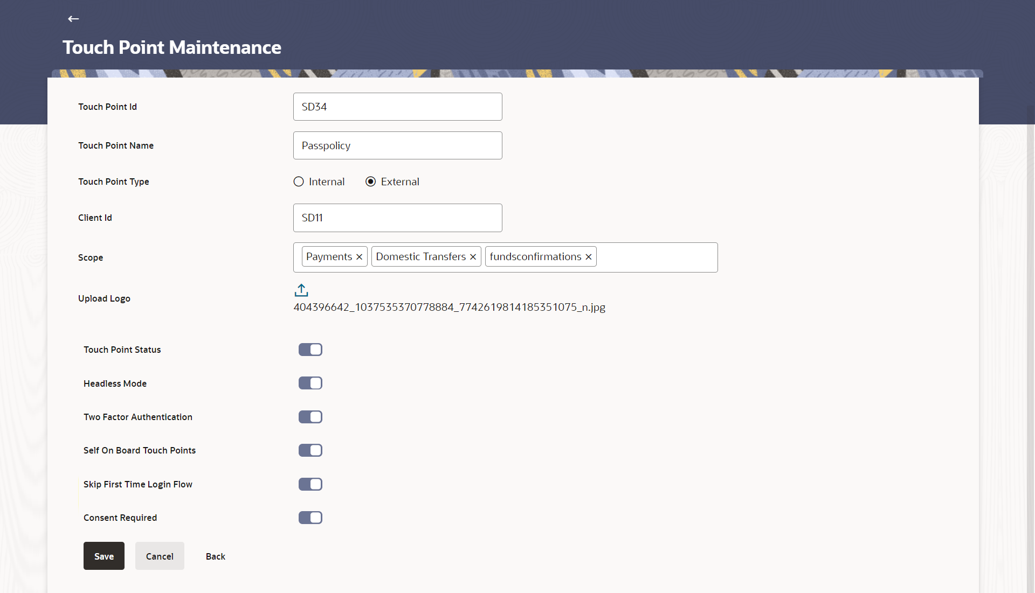Click the Back link
The width and height of the screenshot is (1035, 593).
(x=216, y=556)
